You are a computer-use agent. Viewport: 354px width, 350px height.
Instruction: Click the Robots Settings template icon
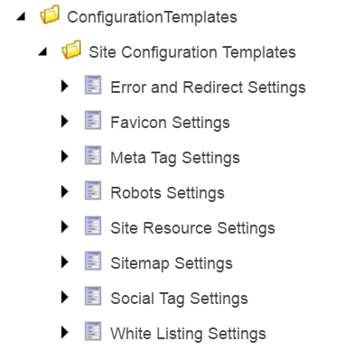tap(93, 190)
